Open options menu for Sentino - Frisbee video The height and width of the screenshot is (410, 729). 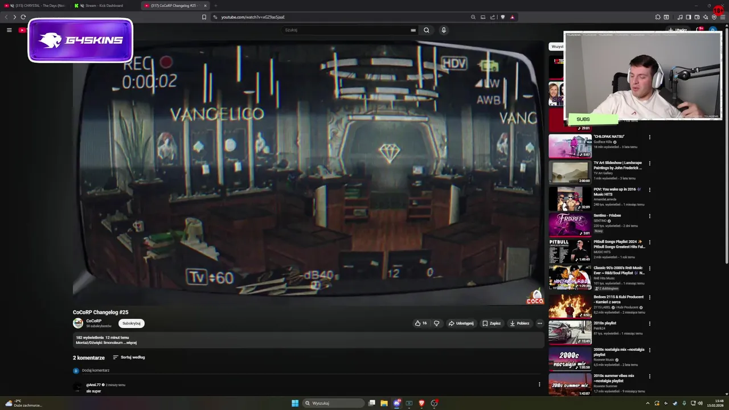pyautogui.click(x=649, y=216)
